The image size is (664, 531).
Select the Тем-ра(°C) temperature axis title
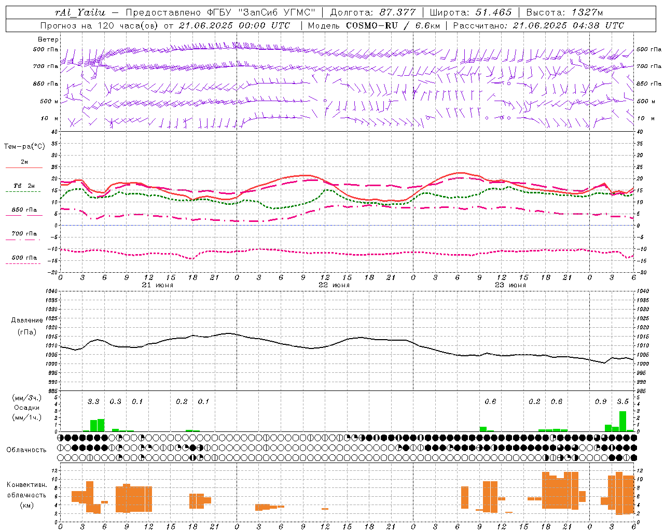tap(24, 147)
